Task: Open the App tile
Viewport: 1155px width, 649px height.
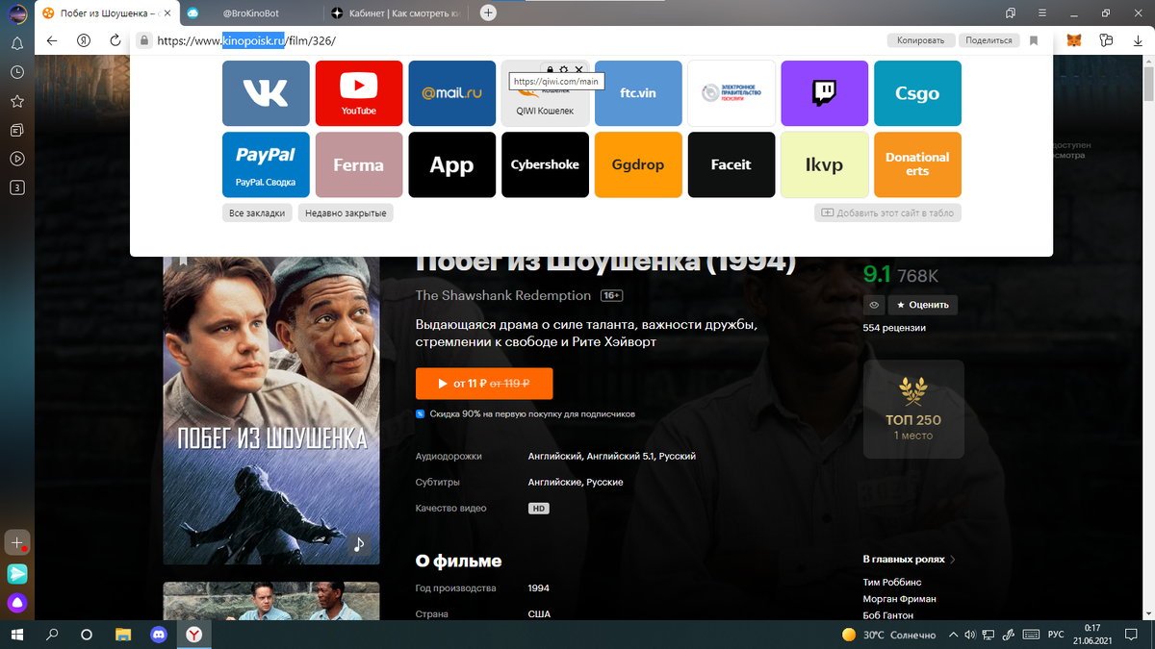Action: [451, 164]
